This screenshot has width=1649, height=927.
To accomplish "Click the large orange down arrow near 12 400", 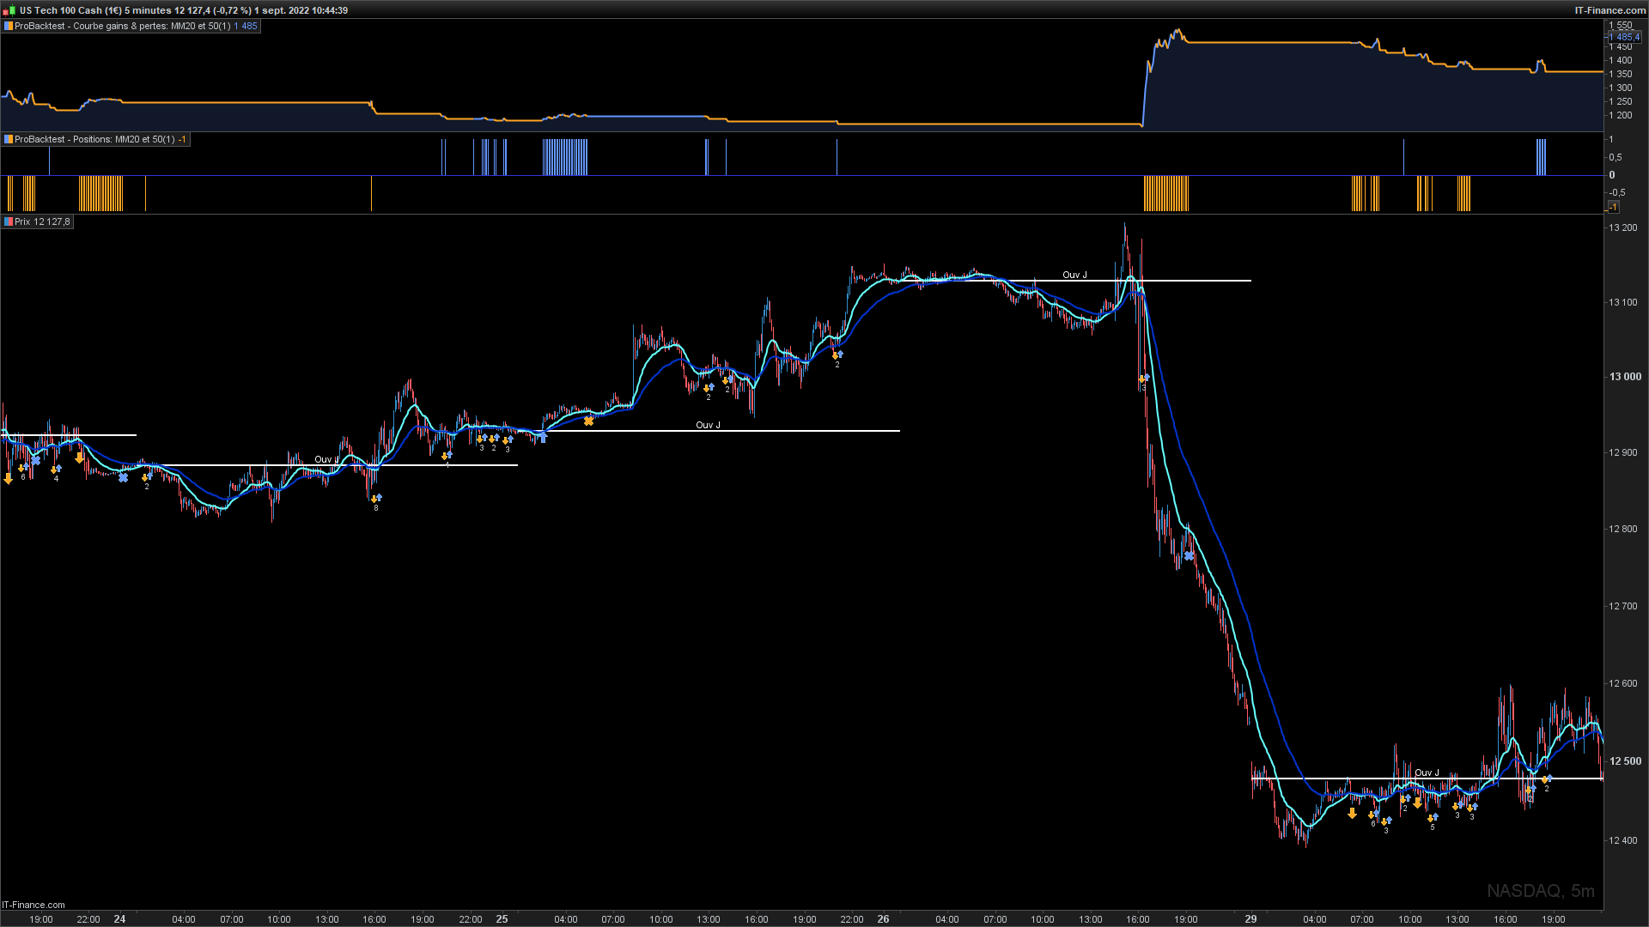I will click(1352, 813).
